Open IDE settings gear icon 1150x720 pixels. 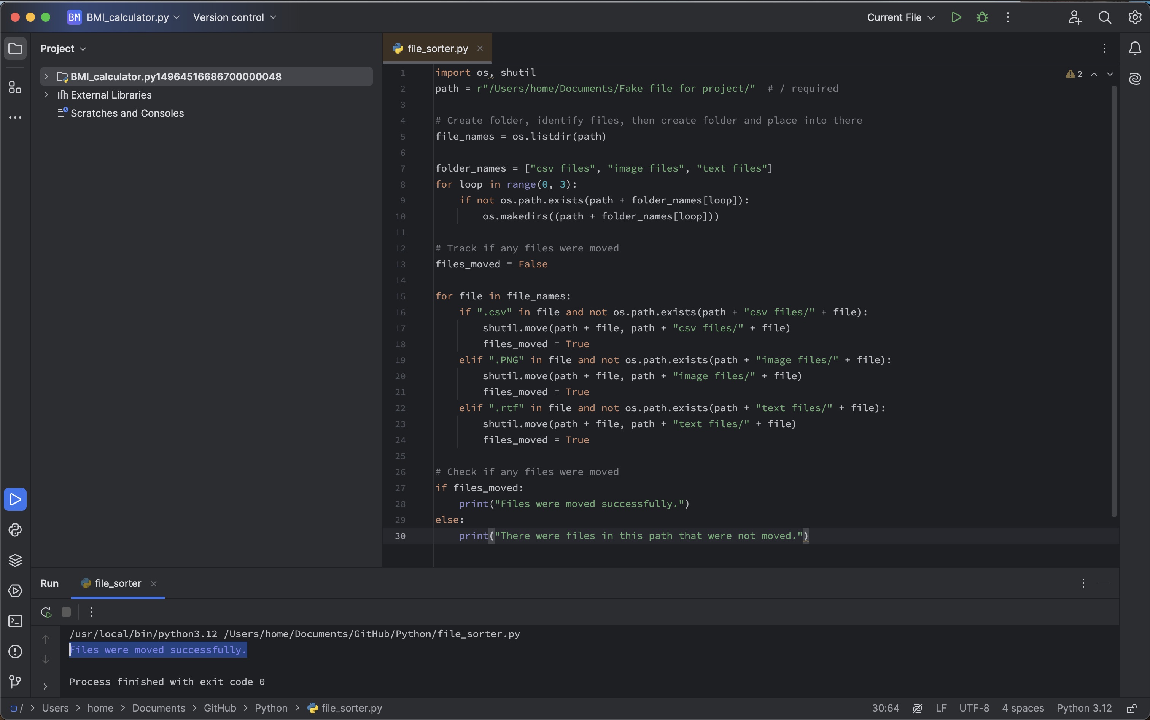point(1135,17)
